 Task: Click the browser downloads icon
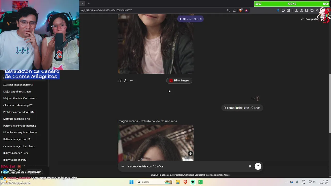pyautogui.click(x=296, y=10)
